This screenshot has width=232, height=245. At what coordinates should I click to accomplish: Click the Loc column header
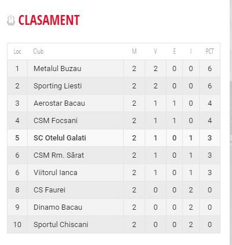coord(17,51)
